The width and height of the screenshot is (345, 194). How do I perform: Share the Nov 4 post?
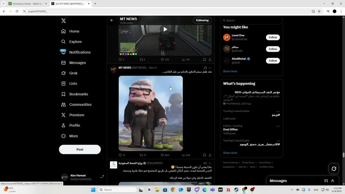(210, 155)
